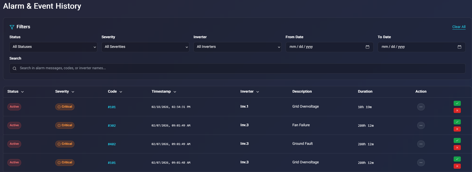
Task: Click the Clear All filters link
Action: (459, 27)
